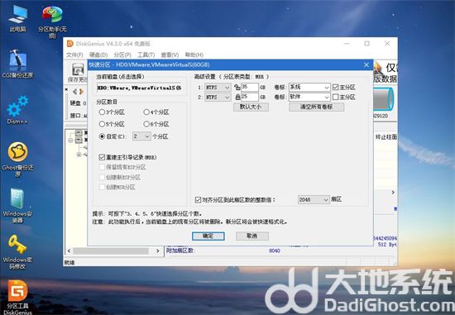
Task: Open the Windows密码修改 key icon
Action: click(17, 252)
